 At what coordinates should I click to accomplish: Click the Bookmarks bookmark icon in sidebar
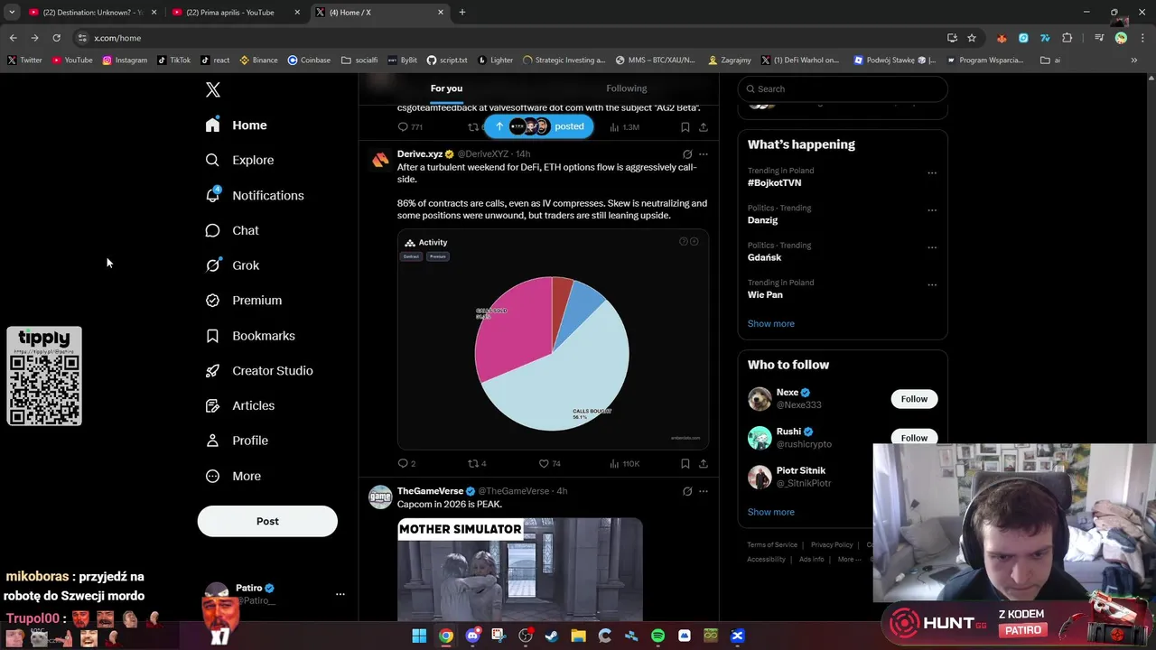coord(212,336)
